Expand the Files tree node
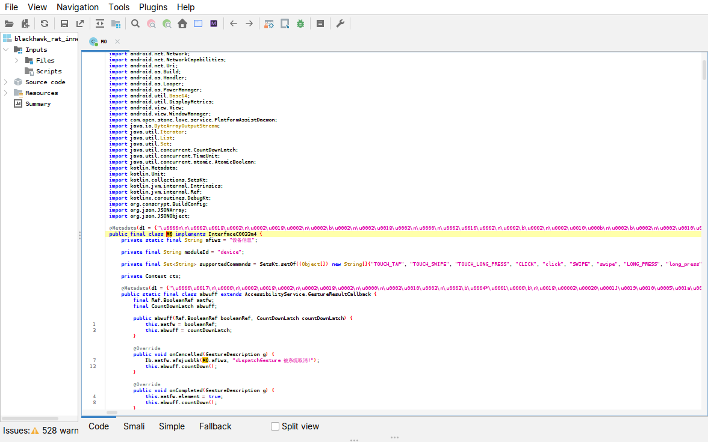 17,60
